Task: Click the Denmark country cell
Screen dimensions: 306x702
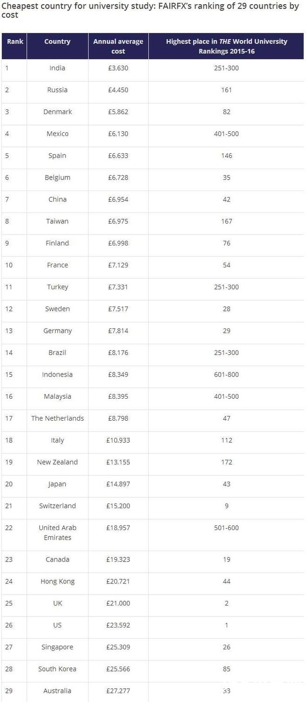Action: tap(57, 112)
